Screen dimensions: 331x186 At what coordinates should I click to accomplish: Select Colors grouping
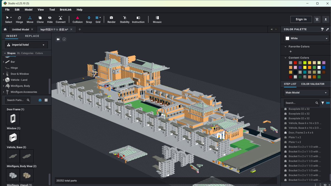pos(39,53)
